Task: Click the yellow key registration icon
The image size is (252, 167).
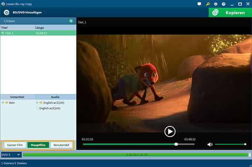Action: [x=207, y=4]
